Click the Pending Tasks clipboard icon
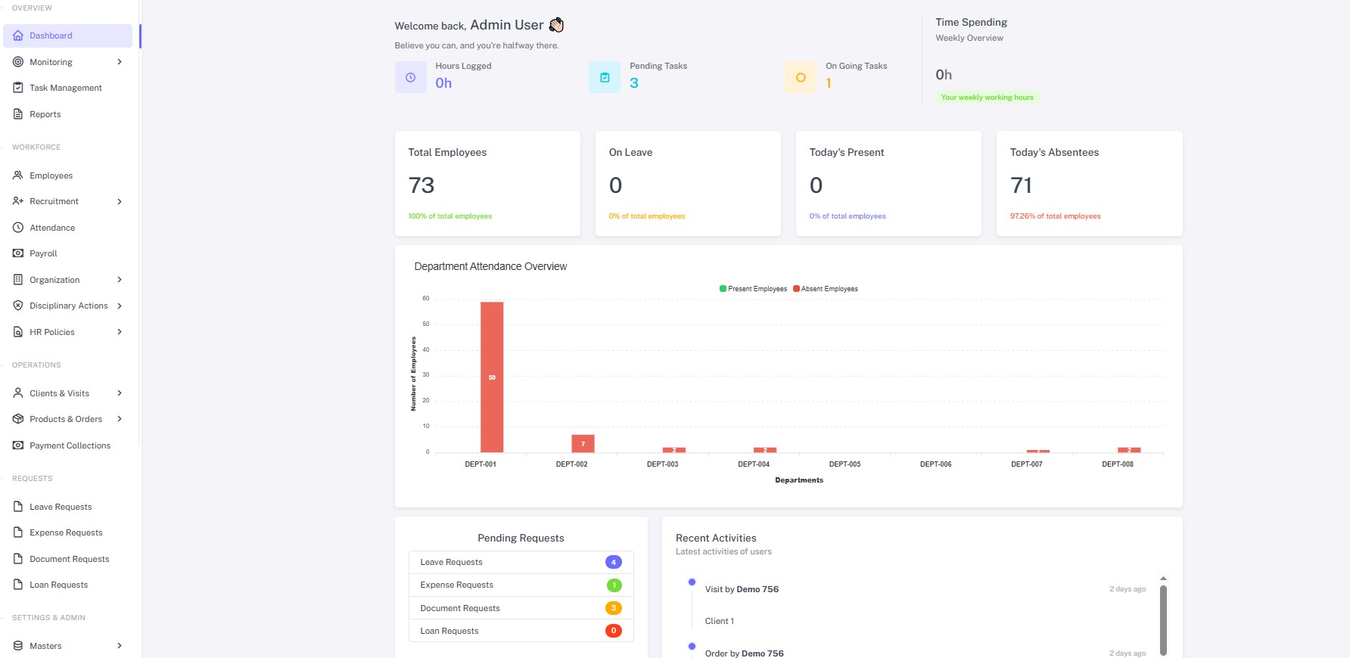Image resolution: width=1350 pixels, height=658 pixels. point(604,77)
